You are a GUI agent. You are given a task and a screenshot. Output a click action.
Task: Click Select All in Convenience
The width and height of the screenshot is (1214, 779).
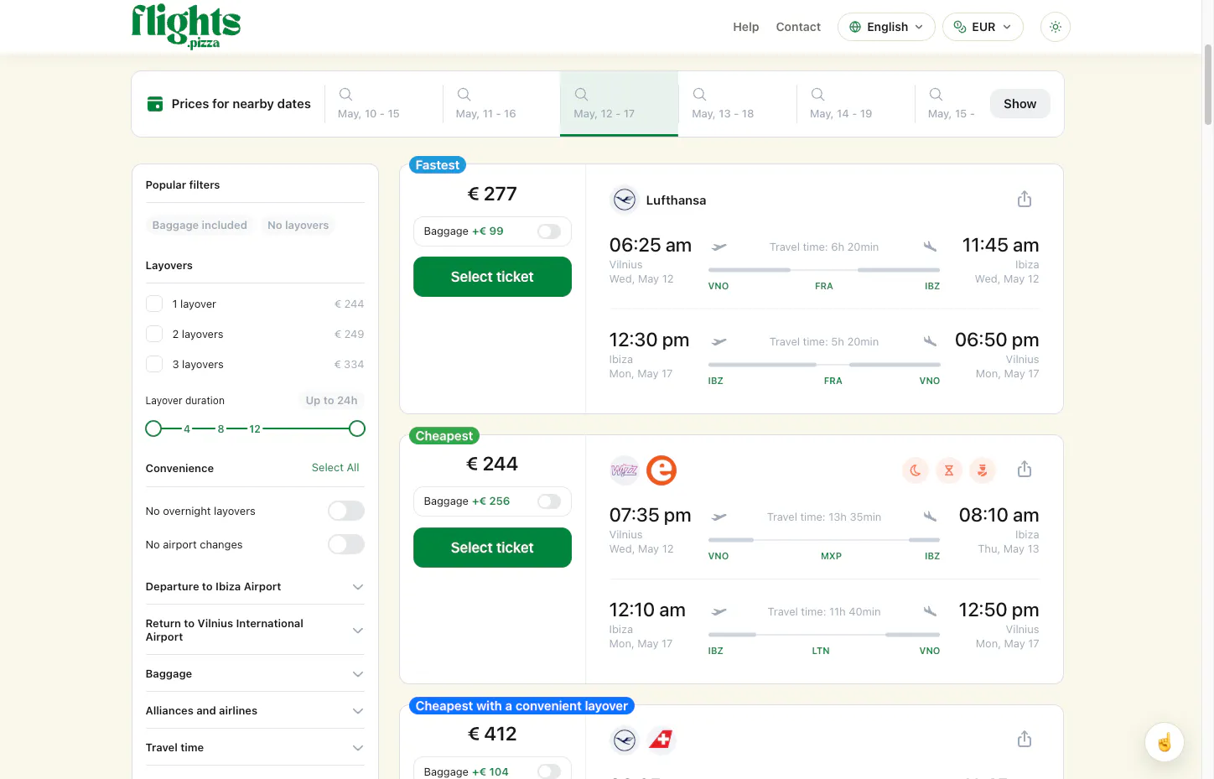pyautogui.click(x=335, y=468)
